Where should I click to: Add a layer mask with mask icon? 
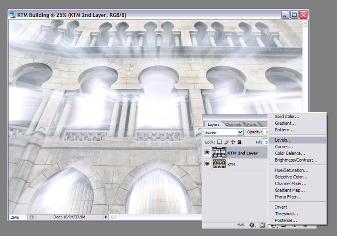coord(263,225)
